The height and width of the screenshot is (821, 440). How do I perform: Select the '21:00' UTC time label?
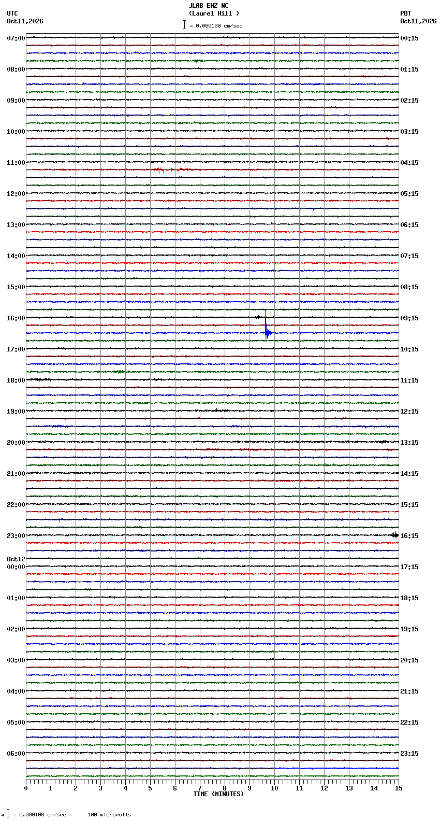pos(16,474)
